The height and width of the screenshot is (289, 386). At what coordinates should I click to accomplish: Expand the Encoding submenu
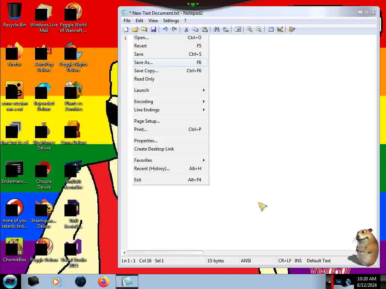click(170, 102)
